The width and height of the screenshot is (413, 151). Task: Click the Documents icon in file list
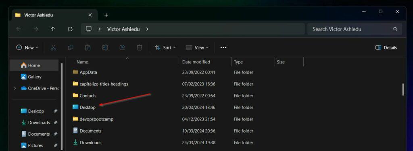click(x=75, y=131)
